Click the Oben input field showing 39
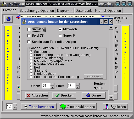Image resolution: width=134 pixels, height=119 pixels. (46, 86)
